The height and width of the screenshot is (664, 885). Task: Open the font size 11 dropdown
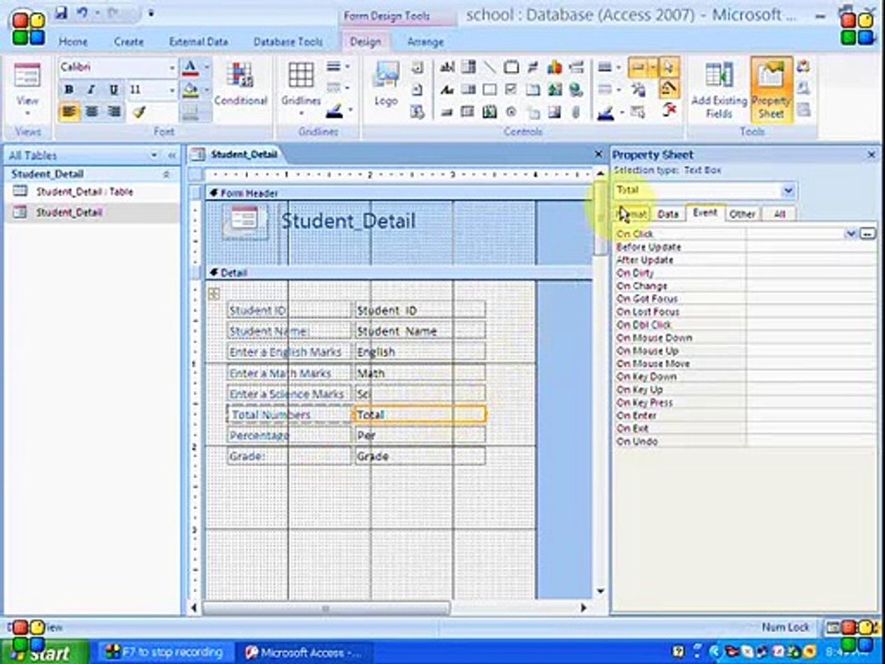tap(172, 89)
